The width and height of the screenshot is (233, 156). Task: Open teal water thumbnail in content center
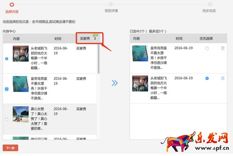[x=21, y=84]
